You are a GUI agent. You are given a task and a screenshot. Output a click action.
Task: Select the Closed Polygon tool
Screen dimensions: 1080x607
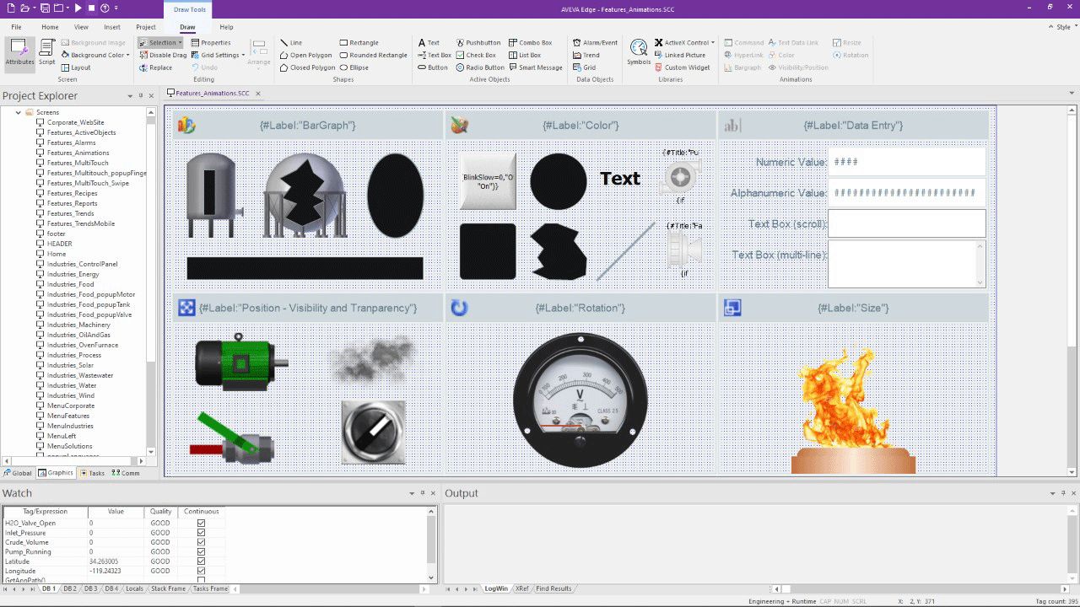coord(307,67)
